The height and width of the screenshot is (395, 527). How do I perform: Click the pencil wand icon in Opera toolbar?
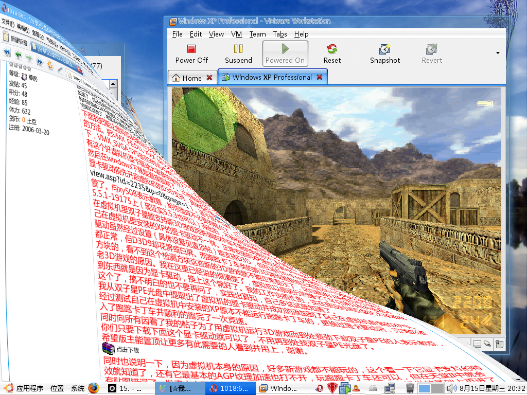coord(60,69)
